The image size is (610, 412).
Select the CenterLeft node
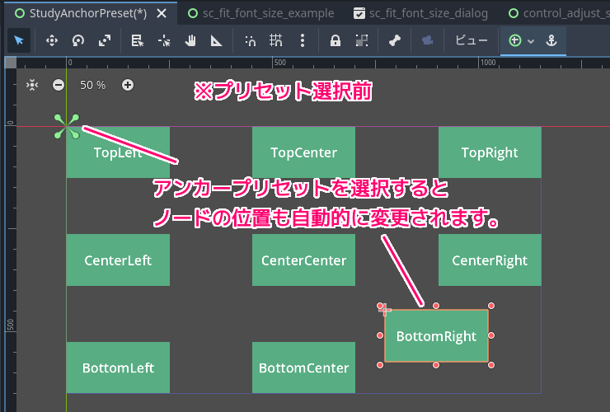tap(118, 260)
